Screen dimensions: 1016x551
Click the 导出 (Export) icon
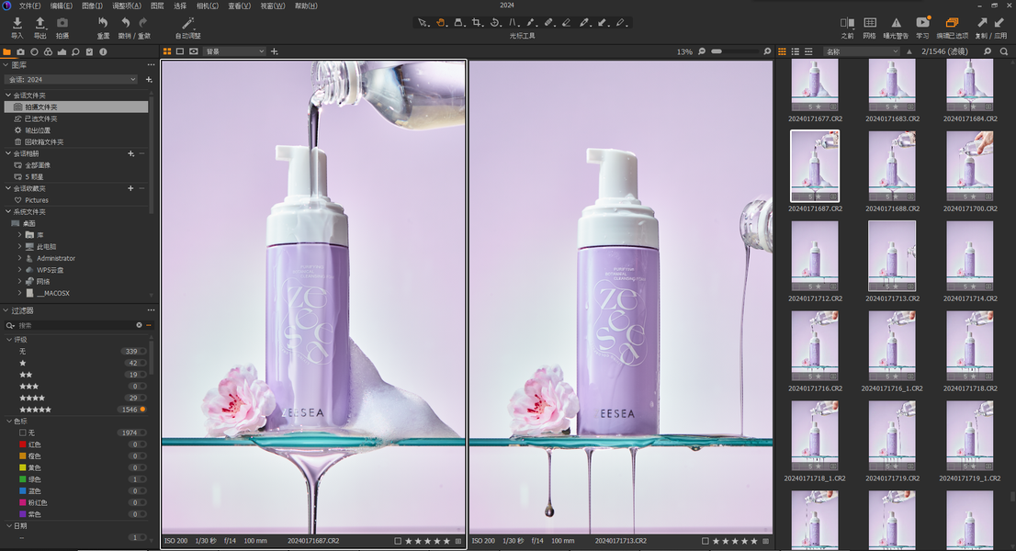click(x=40, y=23)
